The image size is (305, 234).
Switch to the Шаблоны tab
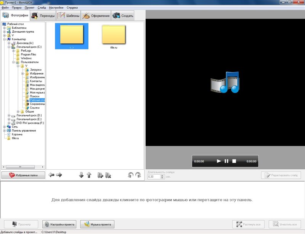pyautogui.click(x=69, y=16)
